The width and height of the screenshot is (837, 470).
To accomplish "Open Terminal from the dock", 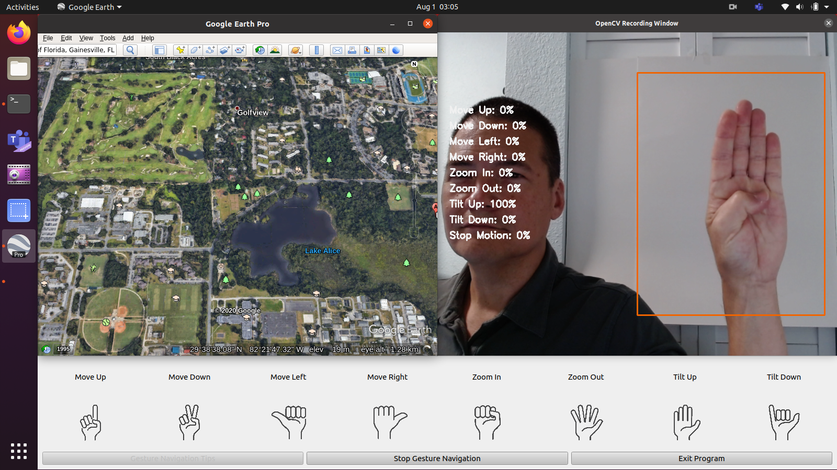I will click(x=19, y=104).
